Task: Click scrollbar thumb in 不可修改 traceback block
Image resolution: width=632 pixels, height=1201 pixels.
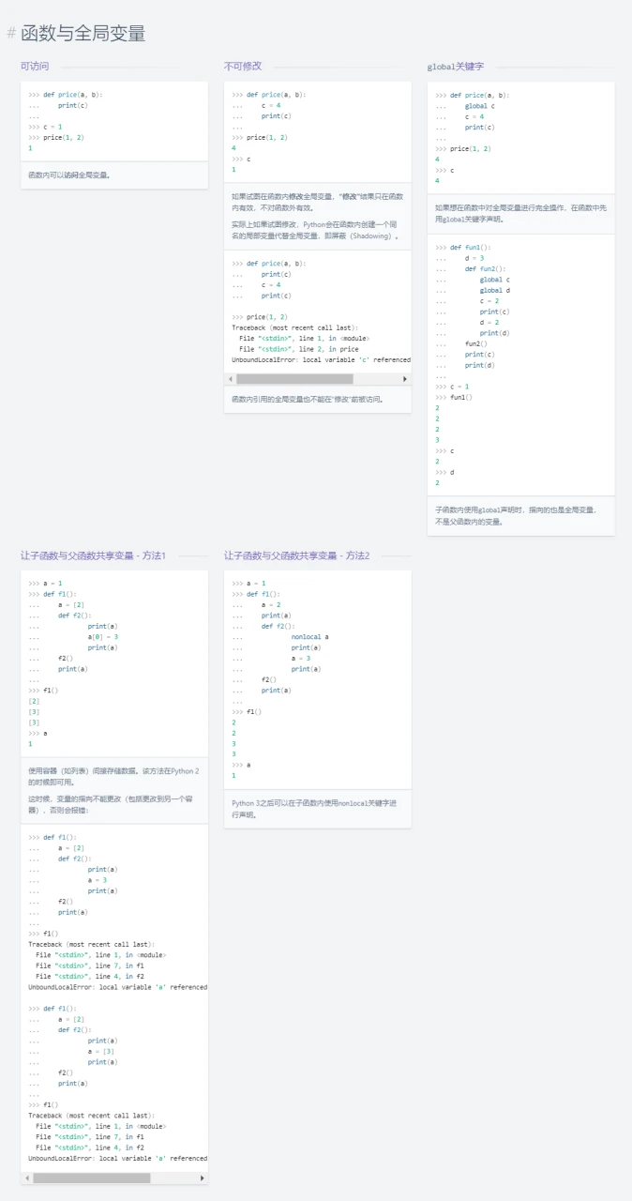Action: 294,379
